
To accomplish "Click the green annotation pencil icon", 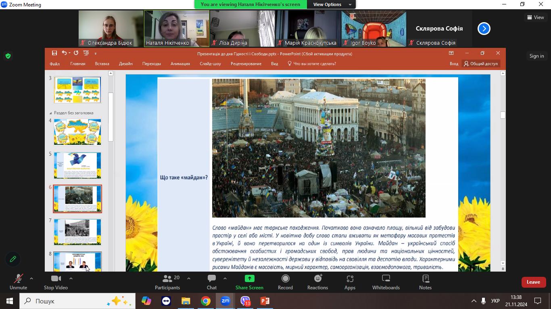I will tap(13, 259).
